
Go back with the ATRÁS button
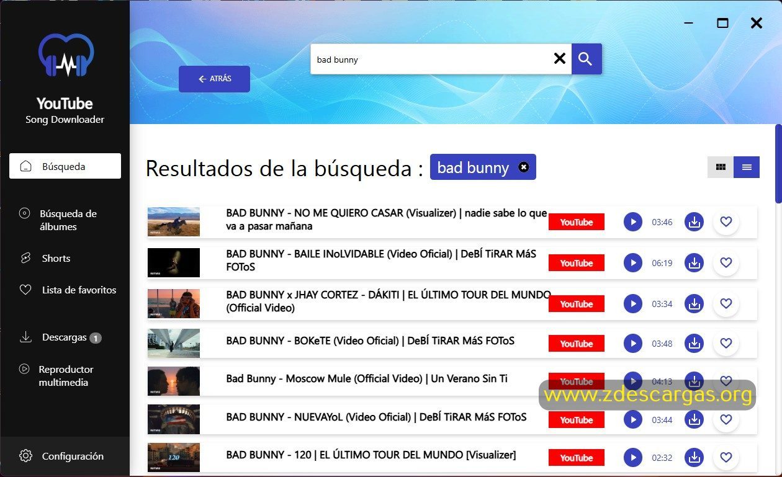pos(214,79)
